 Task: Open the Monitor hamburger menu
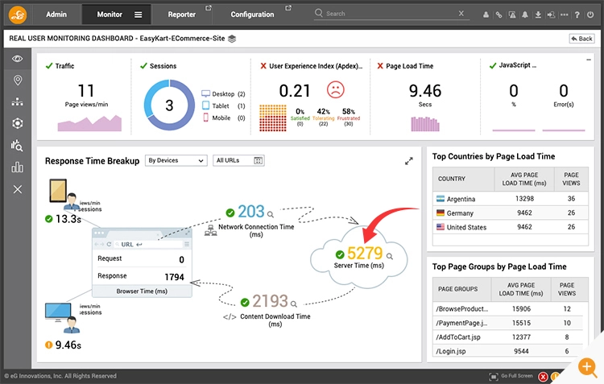click(138, 14)
